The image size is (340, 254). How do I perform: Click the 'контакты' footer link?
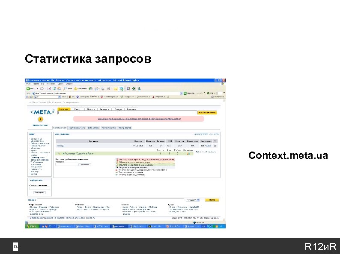pos(91,218)
